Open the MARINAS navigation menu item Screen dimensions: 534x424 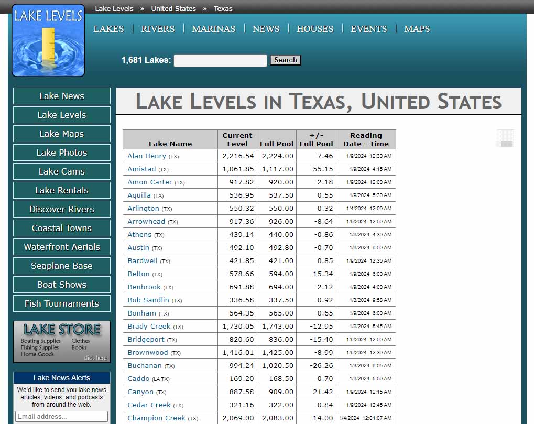213,29
